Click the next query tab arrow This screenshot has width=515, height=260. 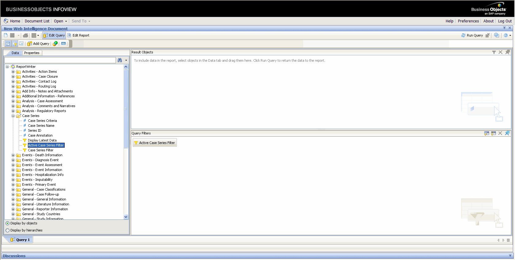[503, 240]
